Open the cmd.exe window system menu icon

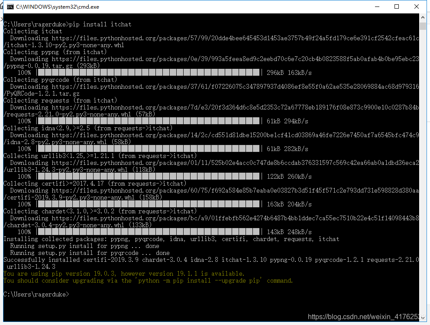10,7
